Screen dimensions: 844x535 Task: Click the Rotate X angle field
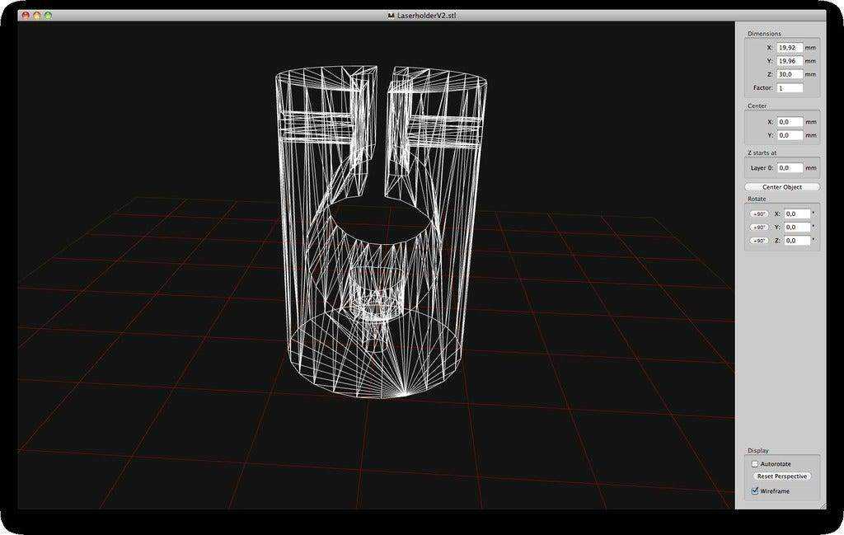coord(797,214)
